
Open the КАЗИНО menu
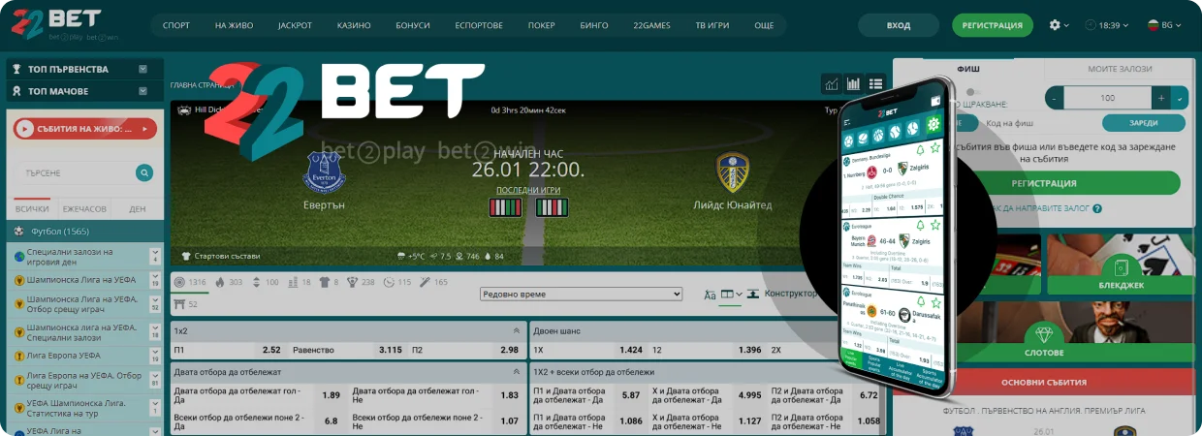354,25
